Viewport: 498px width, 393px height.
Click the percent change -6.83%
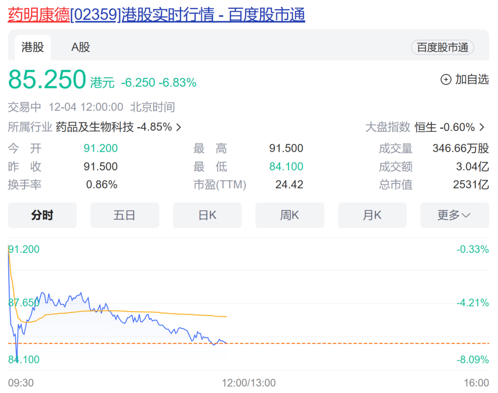tap(178, 83)
